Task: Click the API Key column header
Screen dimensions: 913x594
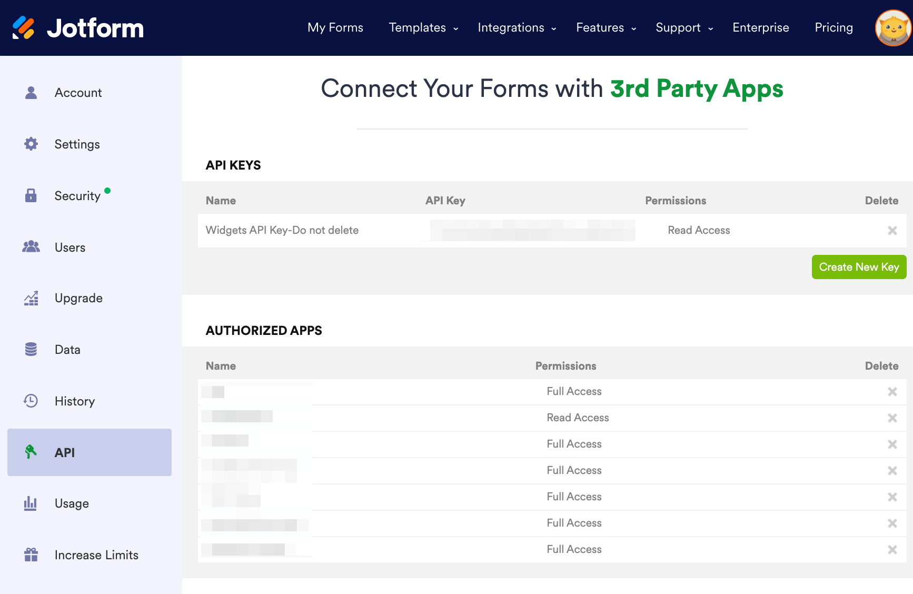Action: pyautogui.click(x=445, y=201)
